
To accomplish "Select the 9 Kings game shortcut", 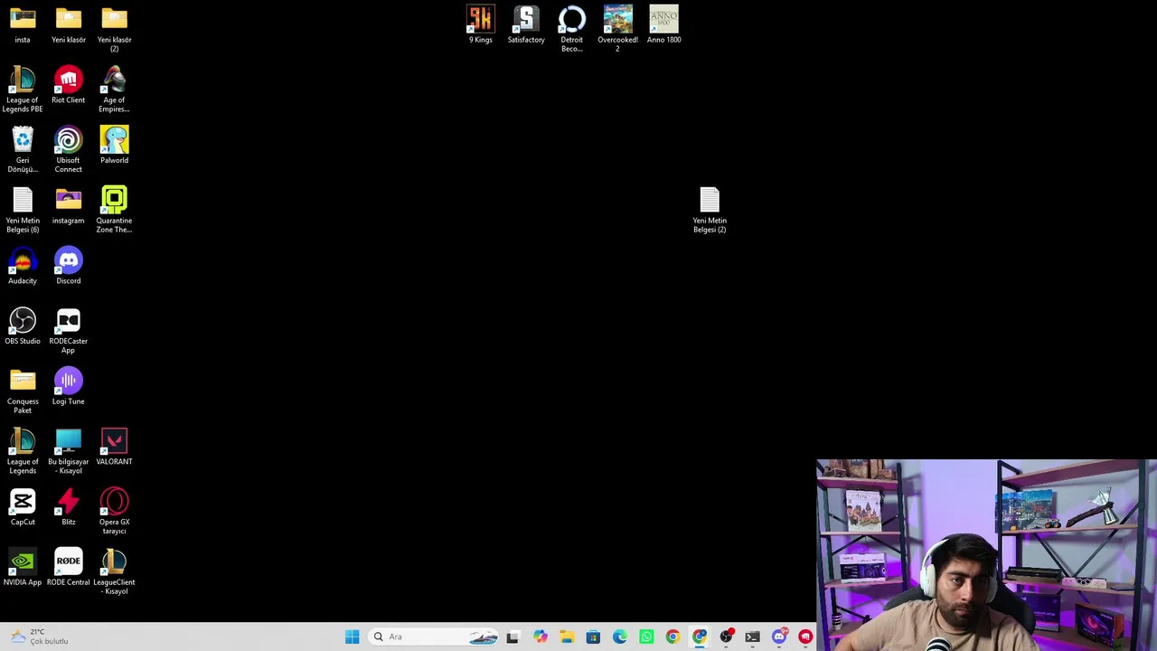I will tap(481, 25).
